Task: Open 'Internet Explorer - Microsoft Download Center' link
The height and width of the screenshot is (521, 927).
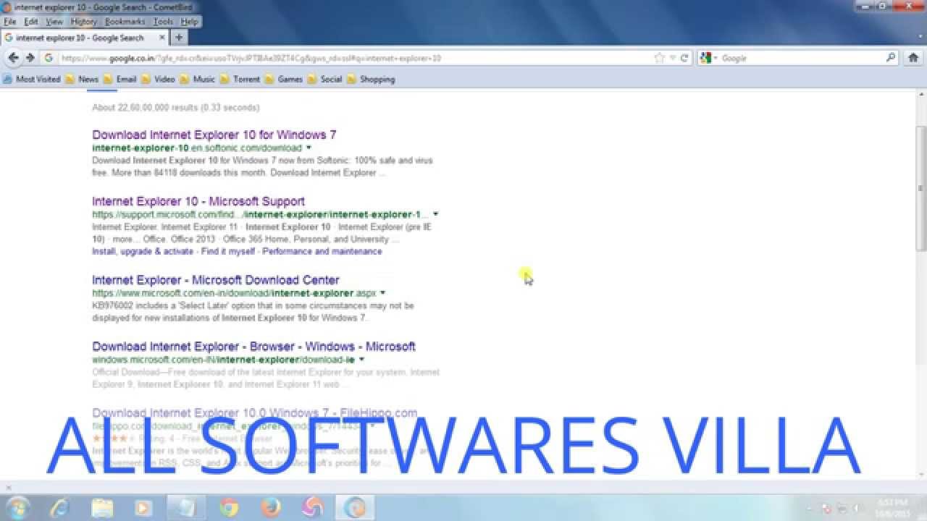Action: (x=216, y=280)
